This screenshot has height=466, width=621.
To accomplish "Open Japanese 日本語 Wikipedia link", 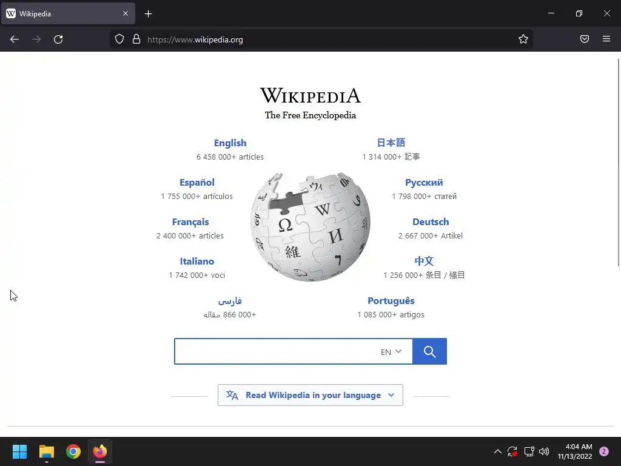I will (391, 143).
